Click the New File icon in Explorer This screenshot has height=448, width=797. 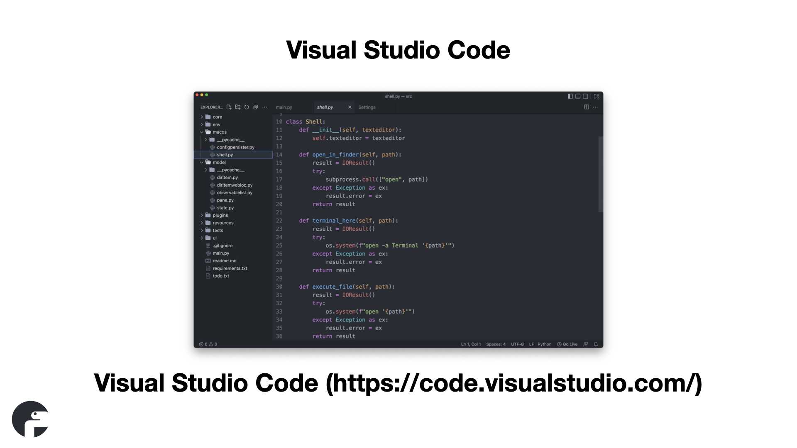[x=229, y=107]
